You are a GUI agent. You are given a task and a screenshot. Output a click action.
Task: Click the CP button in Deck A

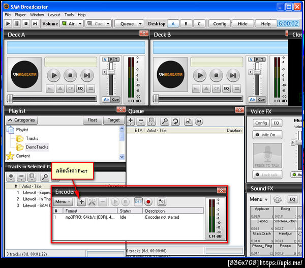pyautogui.click(x=71, y=88)
